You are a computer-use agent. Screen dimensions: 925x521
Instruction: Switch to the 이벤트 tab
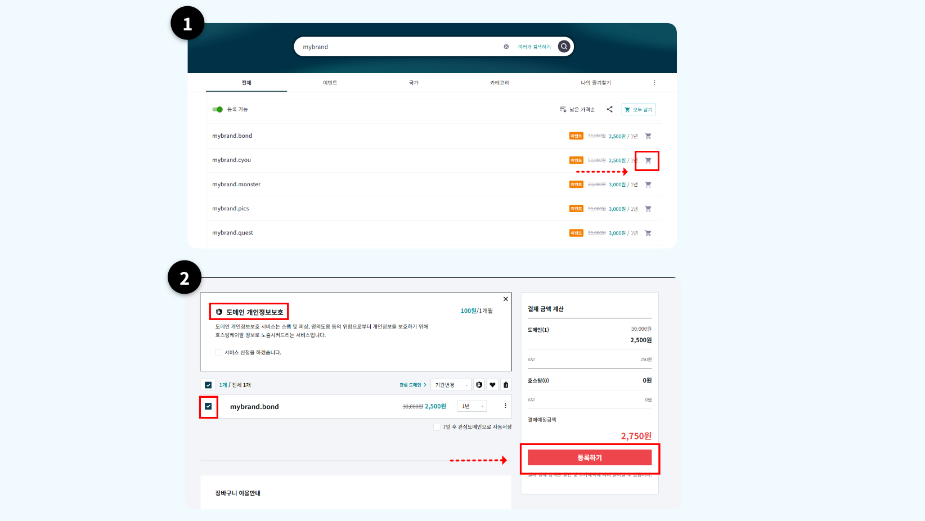(x=330, y=83)
